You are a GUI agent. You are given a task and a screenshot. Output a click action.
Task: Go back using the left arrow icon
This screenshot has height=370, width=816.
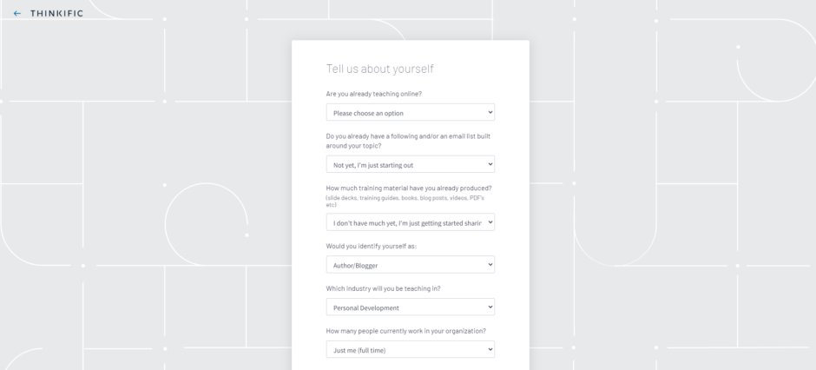(x=17, y=14)
